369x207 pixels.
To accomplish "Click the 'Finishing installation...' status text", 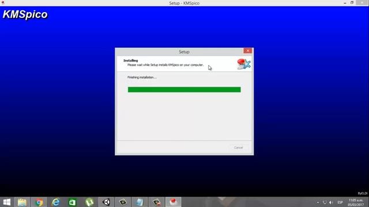I will click(142, 77).
